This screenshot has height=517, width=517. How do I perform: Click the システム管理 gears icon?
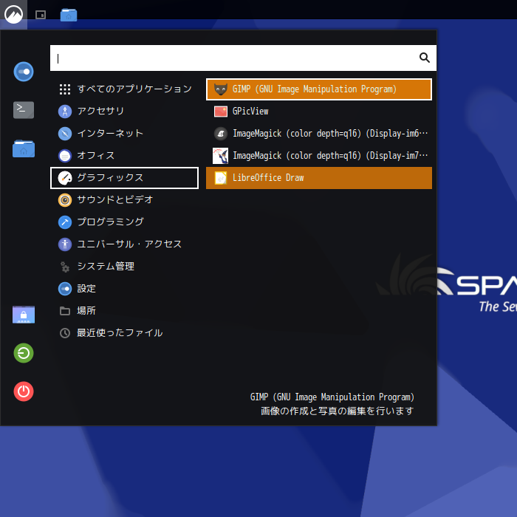coord(65,267)
